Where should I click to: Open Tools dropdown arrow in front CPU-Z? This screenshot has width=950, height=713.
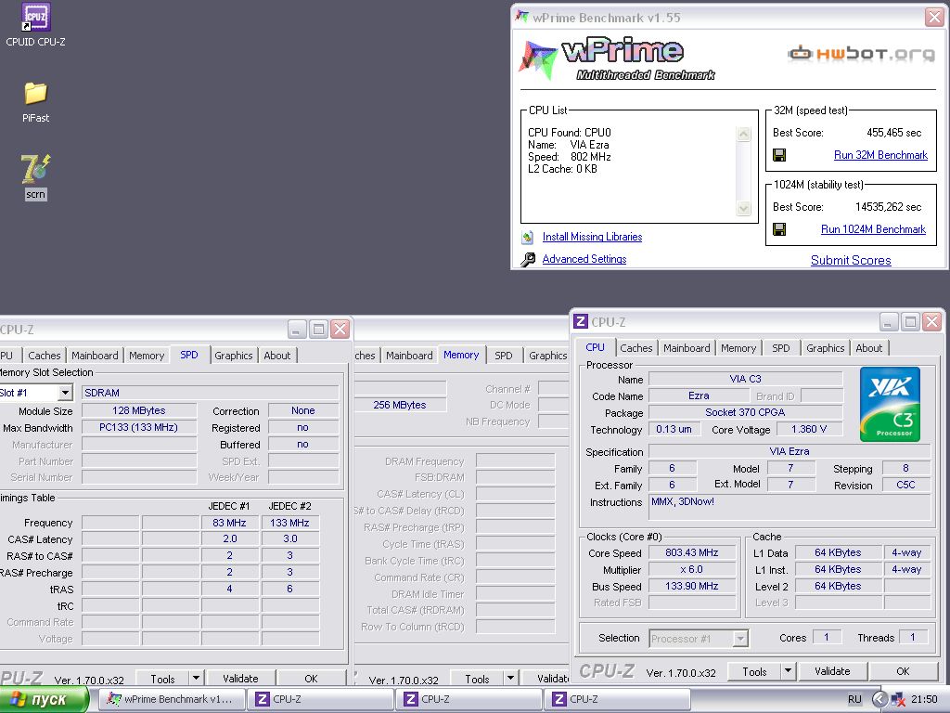pyautogui.click(x=788, y=672)
